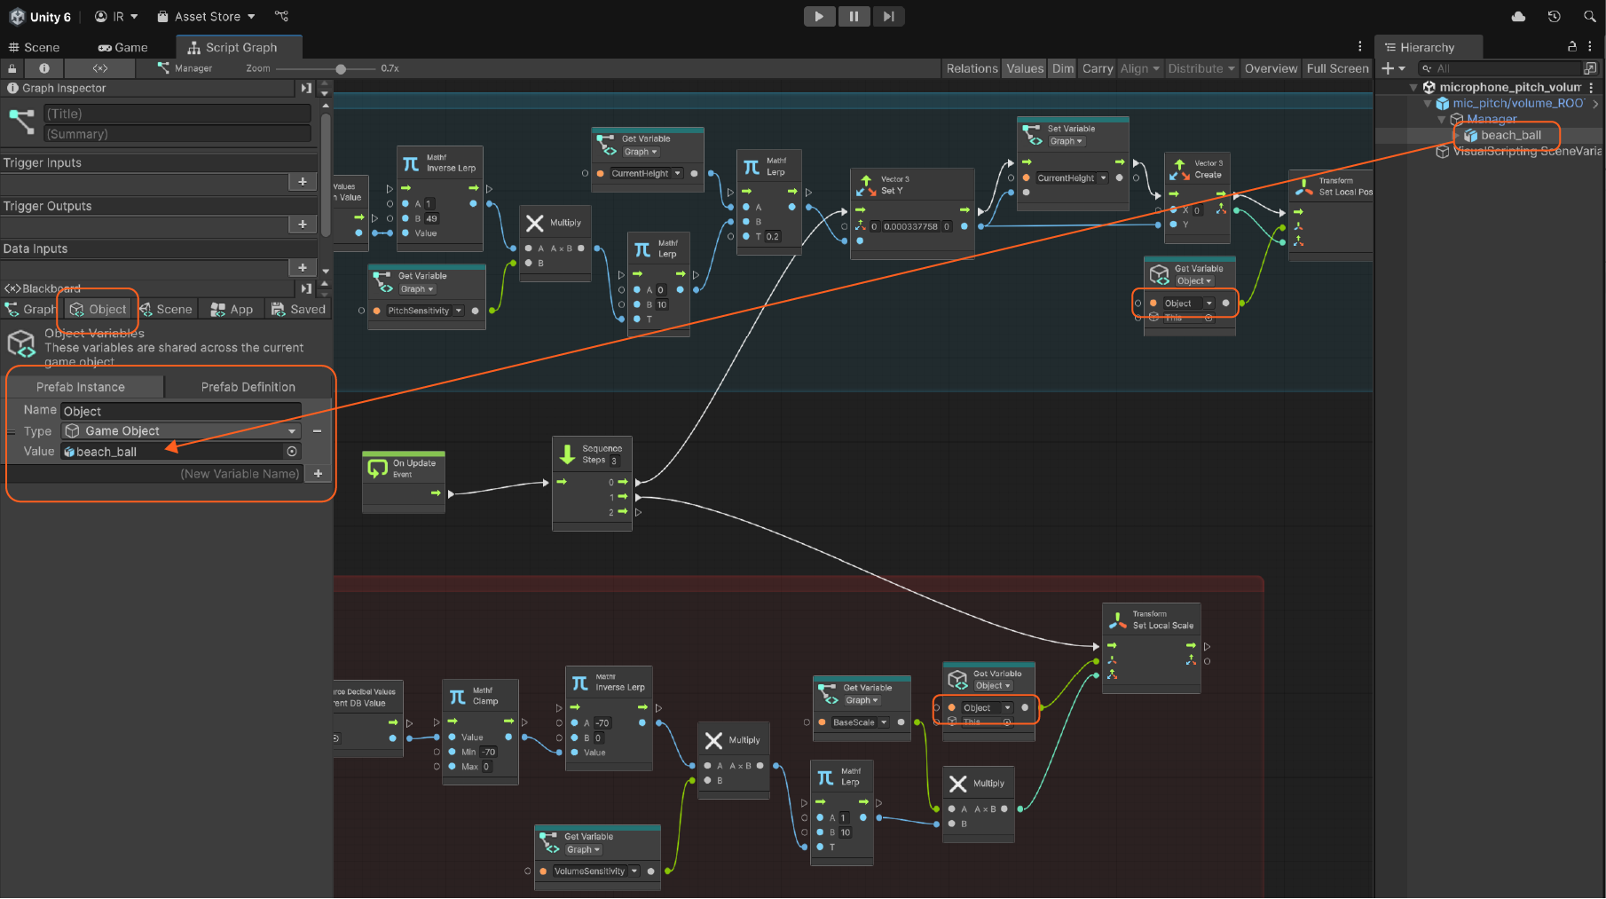The height and width of the screenshot is (899, 1606).
Task: Toggle the Values display option
Action: [x=1025, y=68]
